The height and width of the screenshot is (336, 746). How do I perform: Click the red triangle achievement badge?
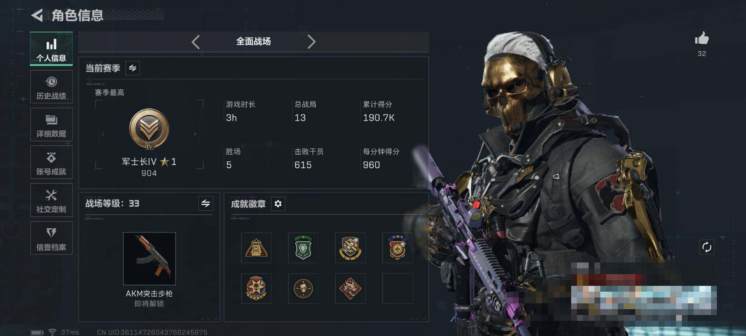256,248
